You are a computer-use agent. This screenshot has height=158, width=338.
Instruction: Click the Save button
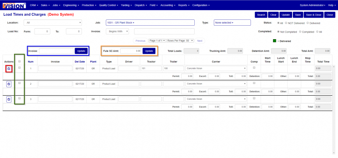click(x=298, y=15)
